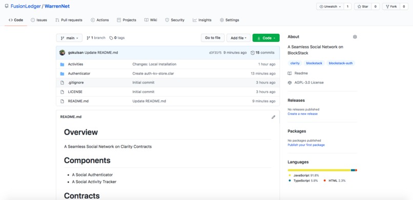Image resolution: width=413 pixels, height=200 pixels.
Task: Click the watchers count showing 1
Action: tap(347, 7)
